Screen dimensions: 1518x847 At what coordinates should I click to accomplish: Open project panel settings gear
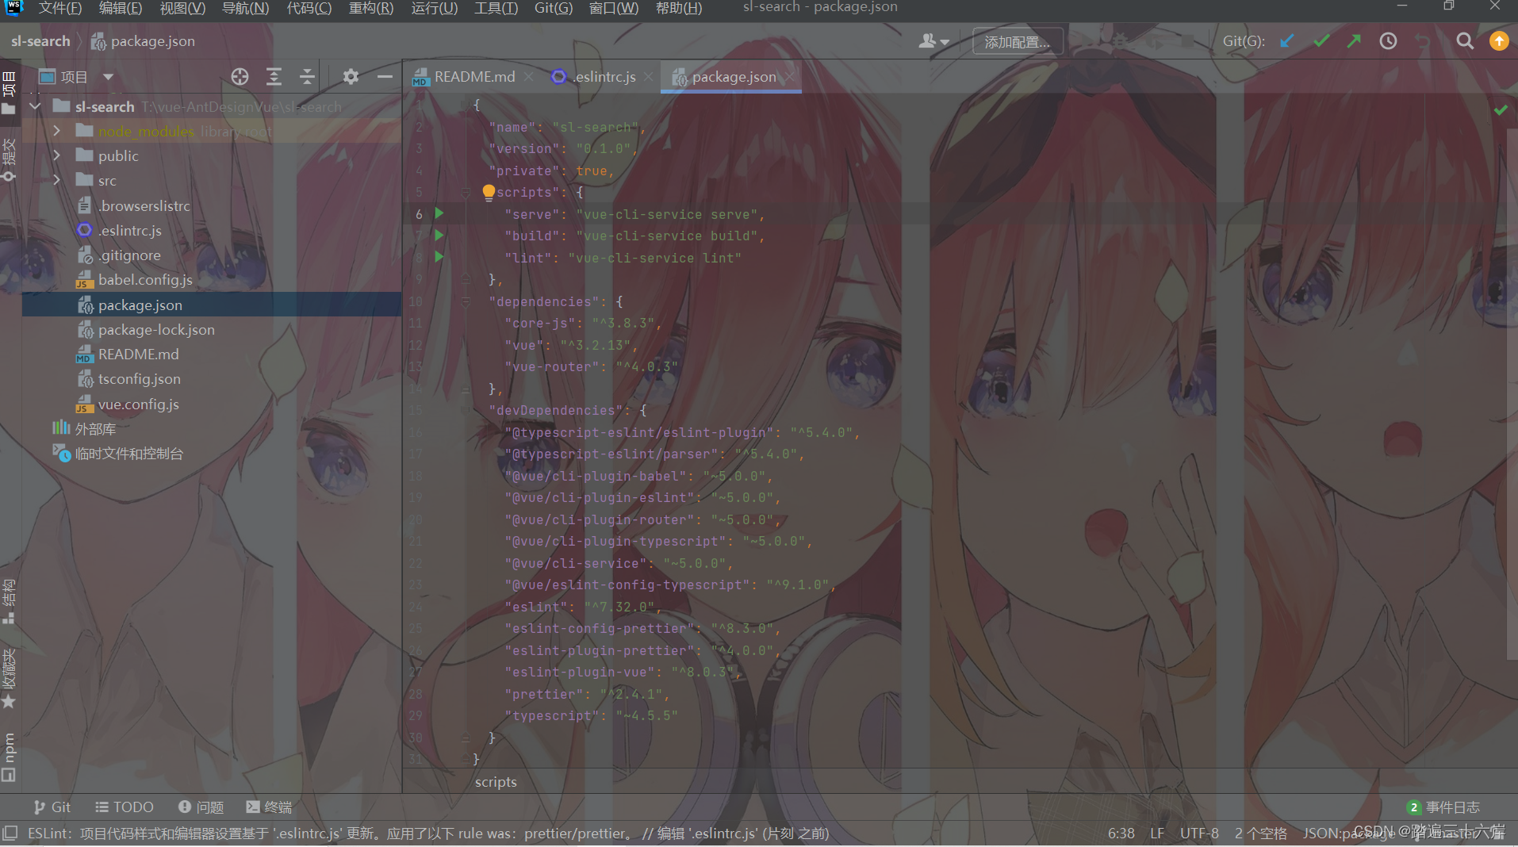[351, 77]
